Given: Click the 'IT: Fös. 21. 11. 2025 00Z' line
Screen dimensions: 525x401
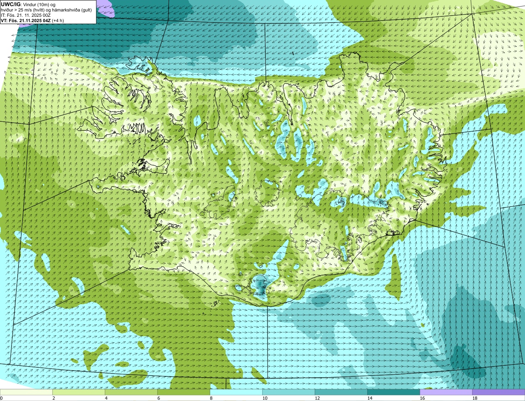Looking at the screenshot, I should click(26, 15).
